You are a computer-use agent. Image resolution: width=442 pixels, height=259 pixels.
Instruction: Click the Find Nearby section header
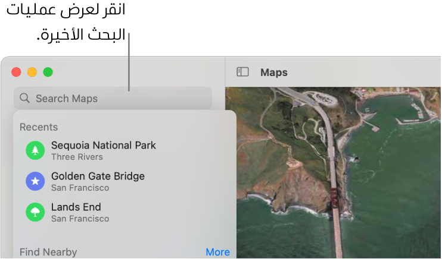[48, 252]
